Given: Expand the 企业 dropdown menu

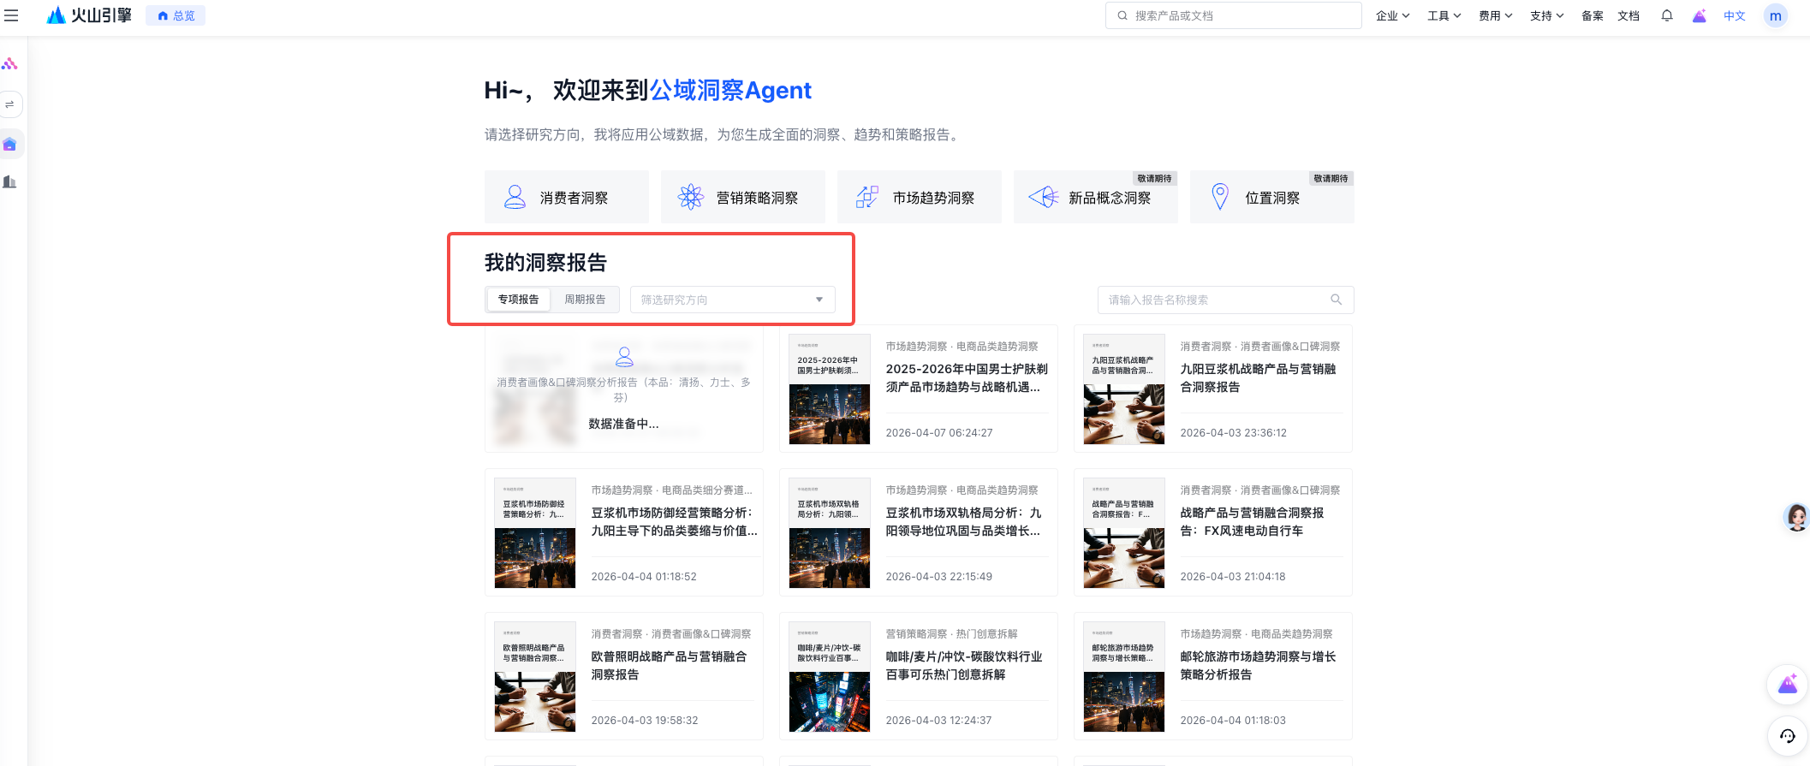Looking at the screenshot, I should pyautogui.click(x=1393, y=15).
